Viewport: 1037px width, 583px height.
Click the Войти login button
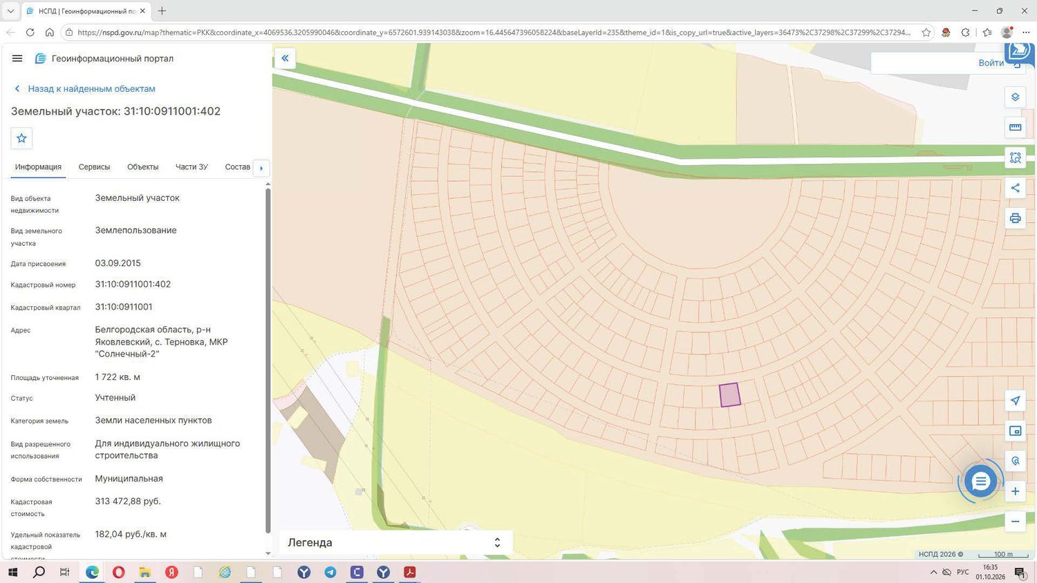tap(991, 63)
